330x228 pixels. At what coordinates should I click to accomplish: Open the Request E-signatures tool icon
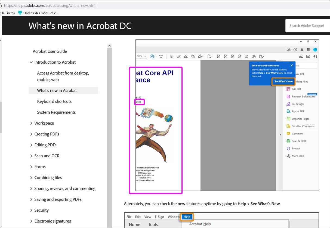click(x=288, y=96)
